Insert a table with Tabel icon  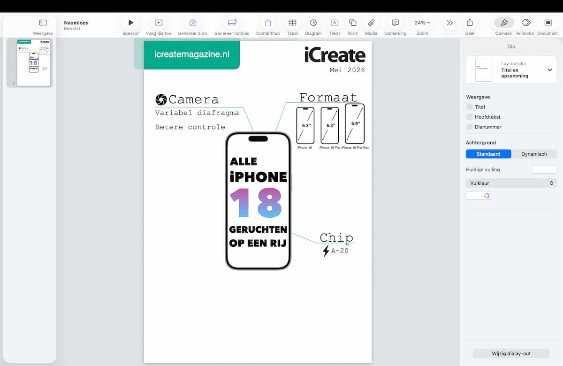point(292,23)
